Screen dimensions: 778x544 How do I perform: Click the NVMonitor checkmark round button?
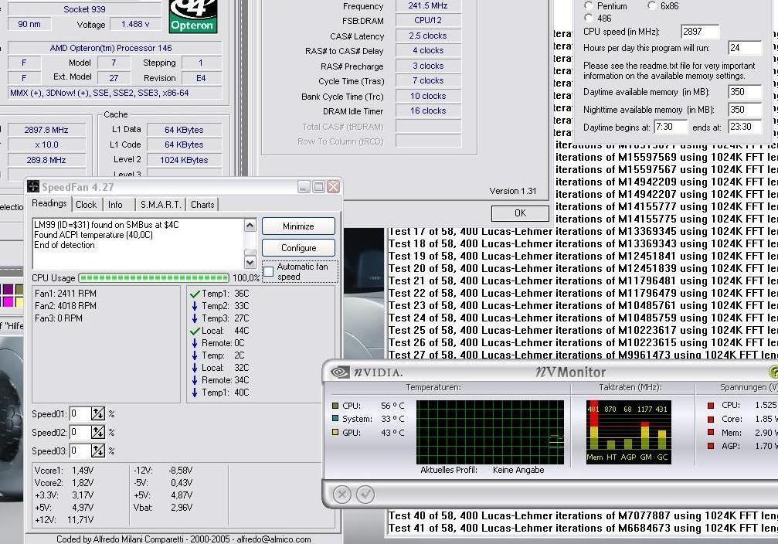[365, 495]
